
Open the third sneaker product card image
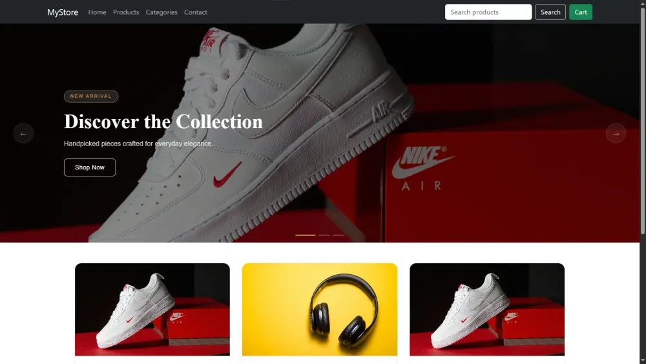point(487,309)
